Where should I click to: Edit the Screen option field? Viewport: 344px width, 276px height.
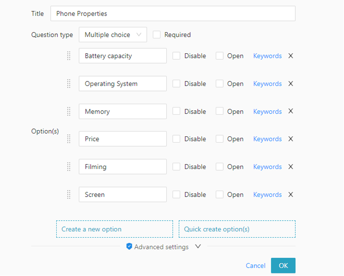pos(123,195)
